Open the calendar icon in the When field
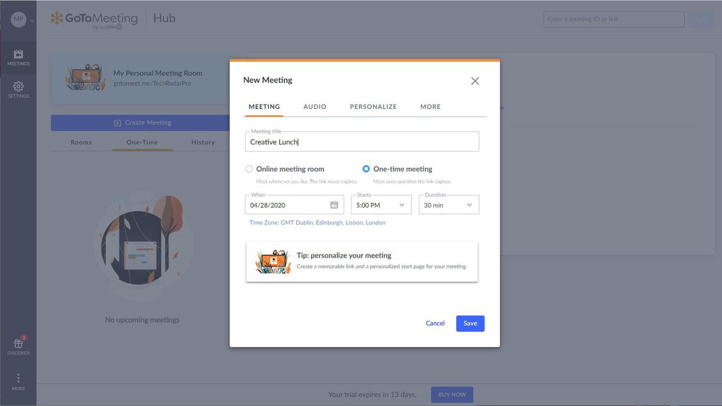Viewport: 722px width, 406px height. coord(335,205)
